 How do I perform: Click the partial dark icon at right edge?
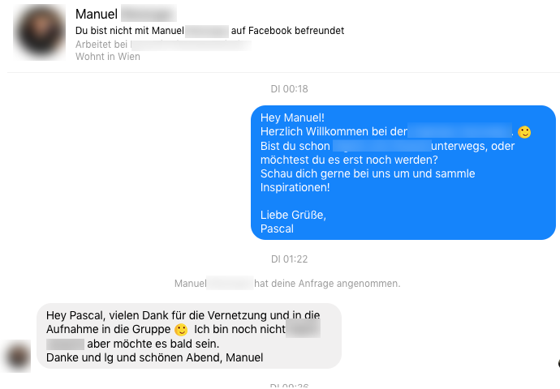[558, 363]
